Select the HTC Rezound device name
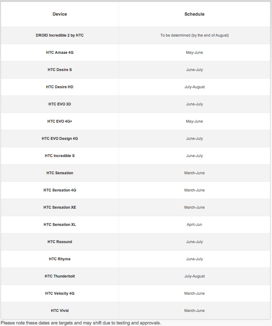Viewport: 272px width, 326px height. (x=60, y=242)
